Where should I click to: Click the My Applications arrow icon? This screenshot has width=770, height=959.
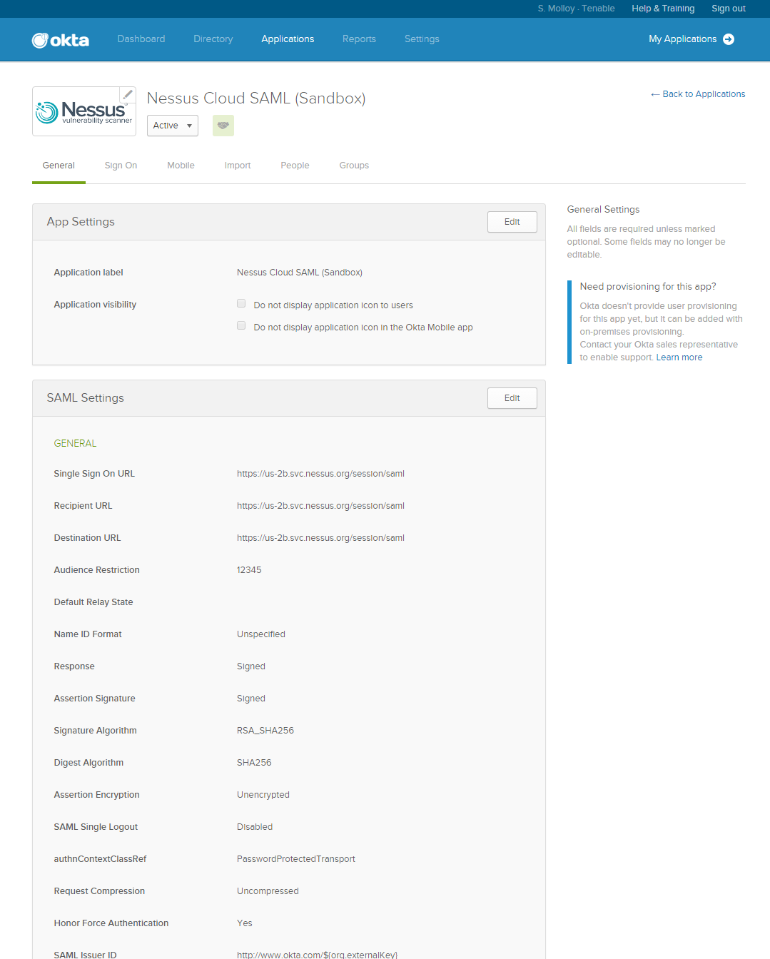[729, 39]
